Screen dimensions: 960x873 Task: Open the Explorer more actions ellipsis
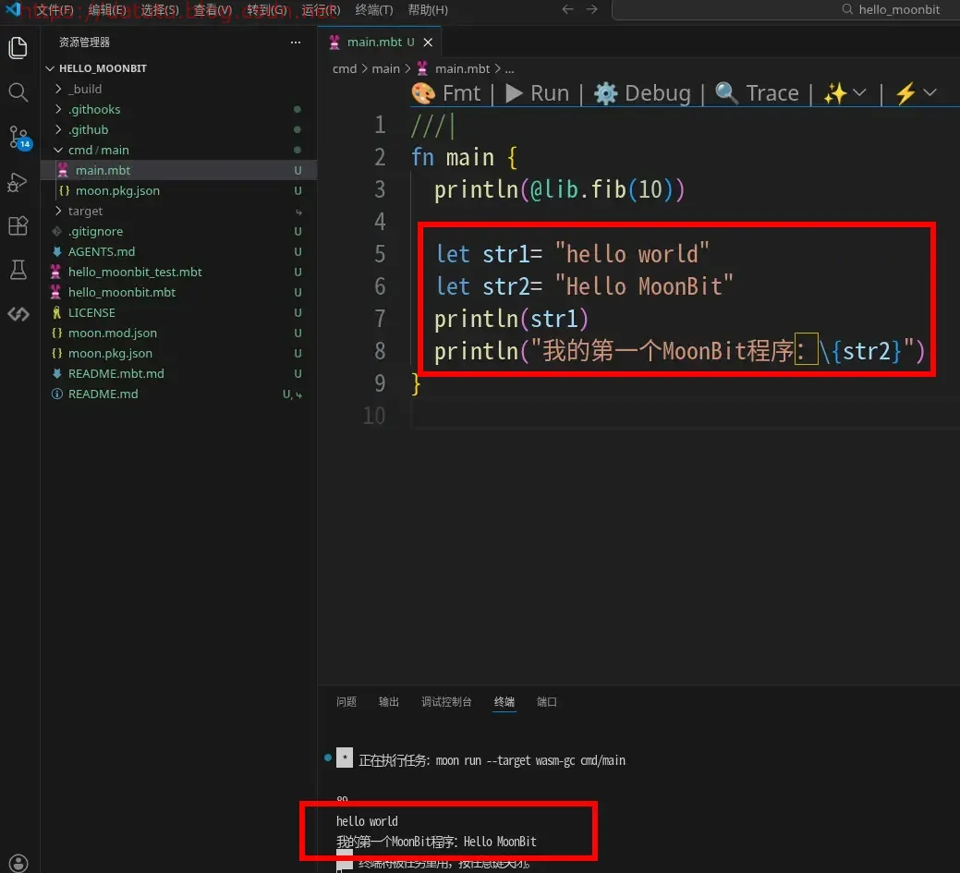296,42
